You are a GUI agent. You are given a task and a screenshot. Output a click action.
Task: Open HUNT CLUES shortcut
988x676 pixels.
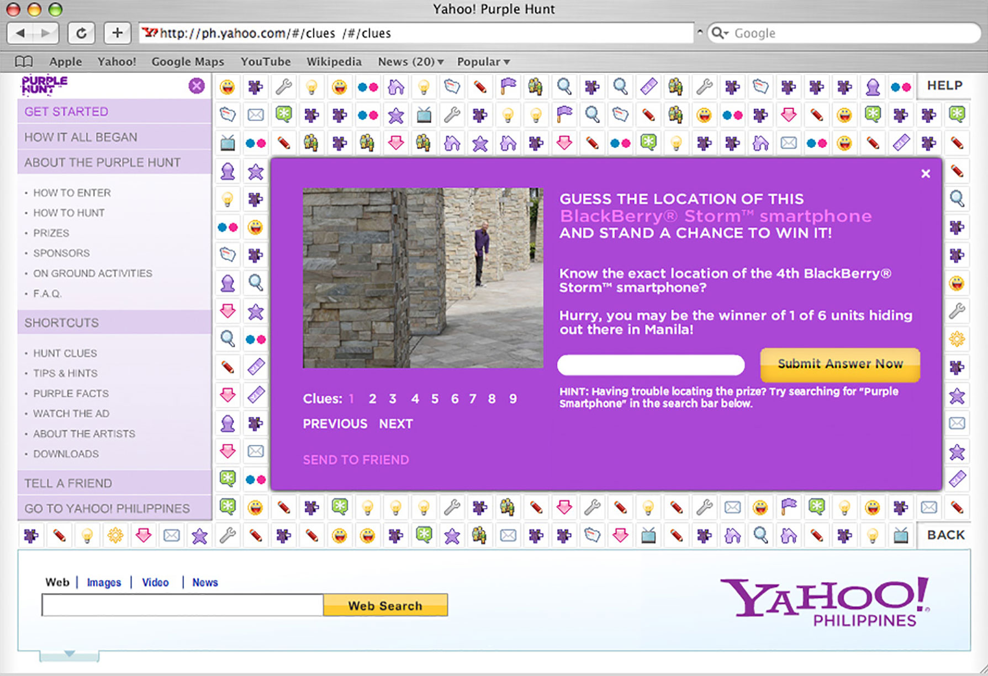point(65,353)
